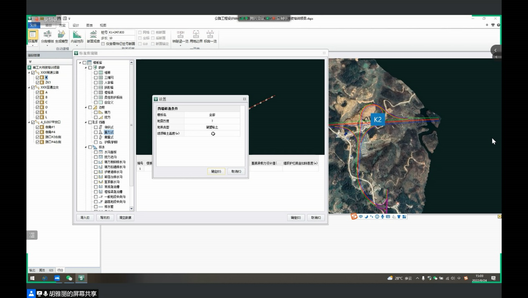The width and height of the screenshot is (528, 298).
Task: Collapse the 排水 tree category
Action: (x=86, y=147)
